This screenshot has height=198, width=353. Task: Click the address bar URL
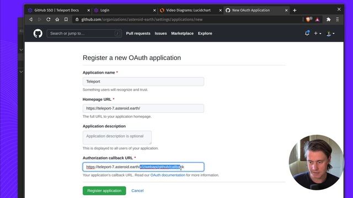[x=142, y=20]
